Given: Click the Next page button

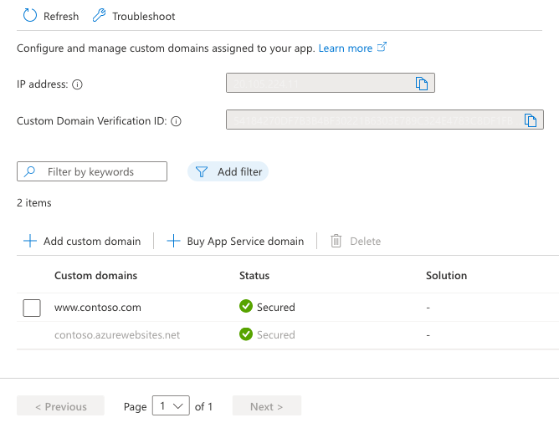Looking at the screenshot, I should (266, 406).
